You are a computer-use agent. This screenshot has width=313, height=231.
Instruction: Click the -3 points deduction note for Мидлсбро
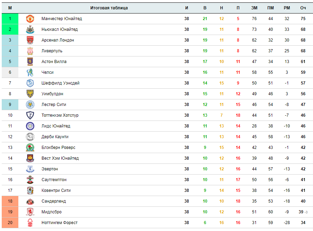[x=306, y=212]
